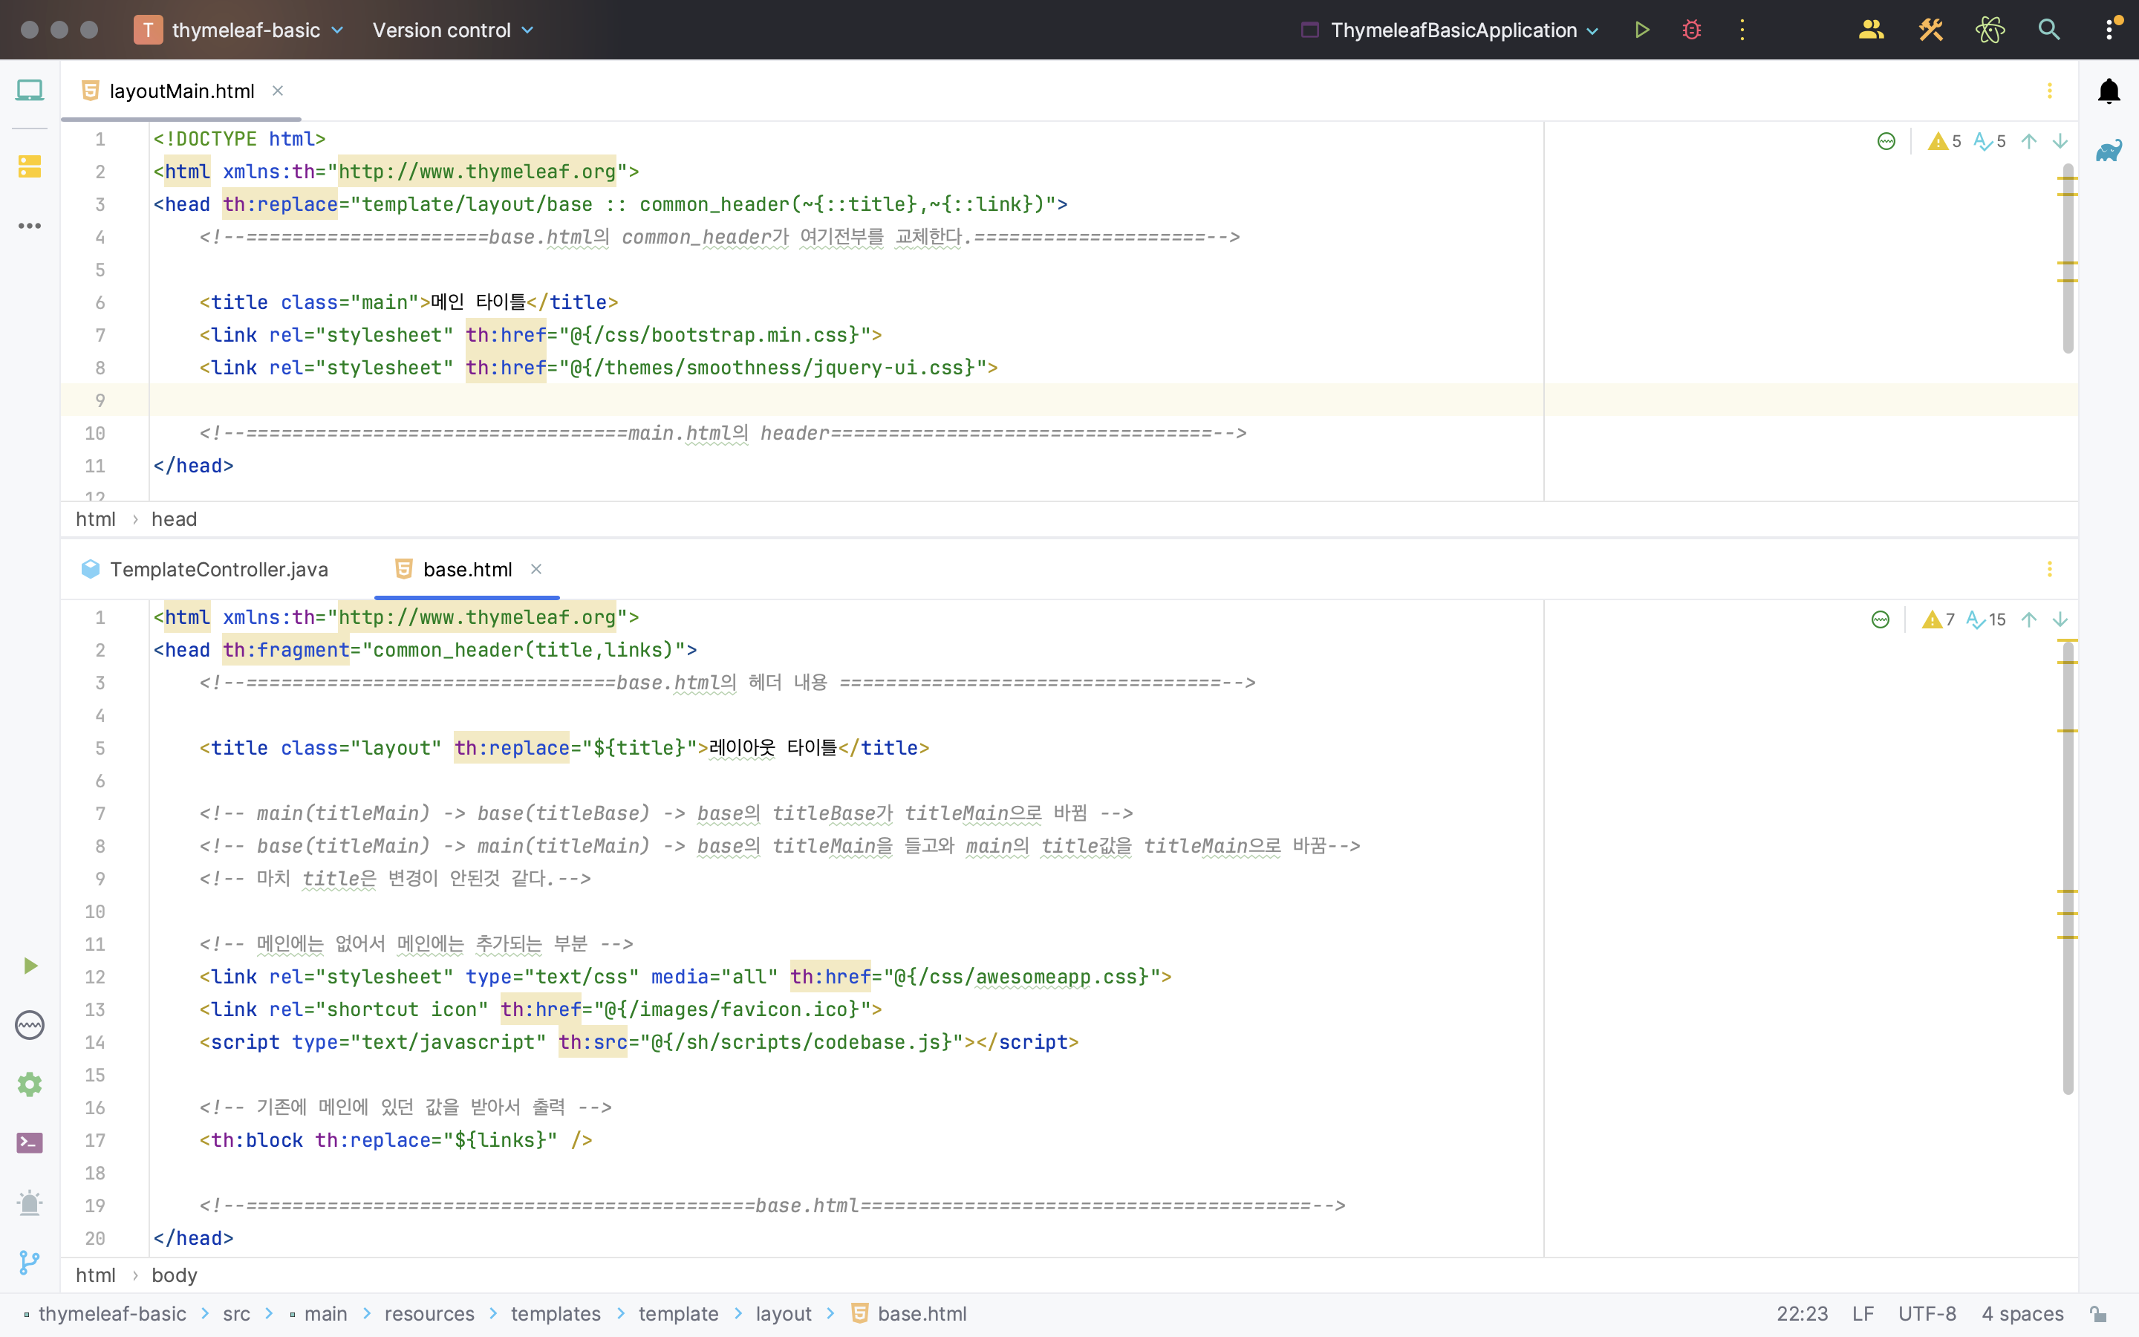Open build tools hammer-wrench icon
Viewport: 2139px width, 1337px height.
(x=1930, y=30)
